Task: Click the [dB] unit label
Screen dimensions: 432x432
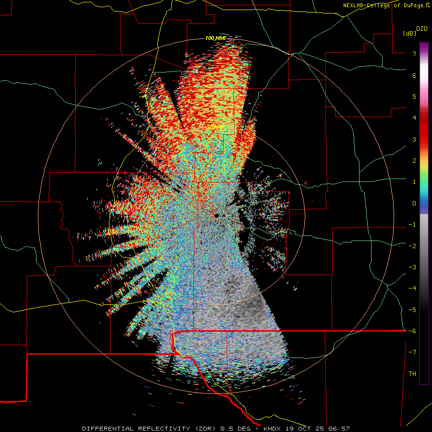Action: click(x=410, y=33)
